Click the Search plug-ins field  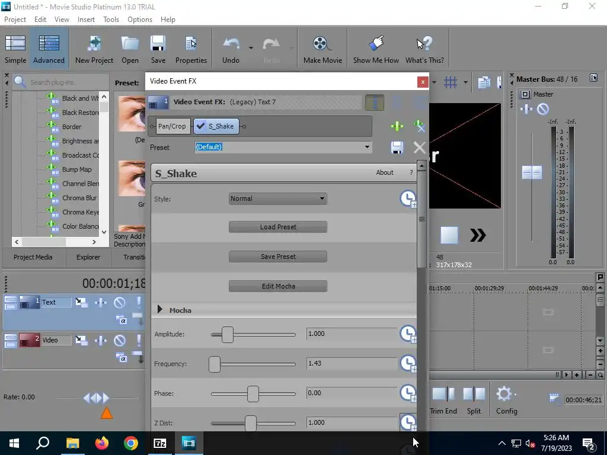pyautogui.click(x=68, y=82)
